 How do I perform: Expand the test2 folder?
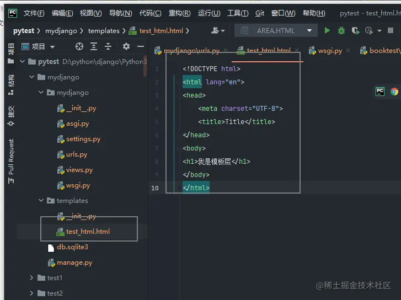pos(31,293)
